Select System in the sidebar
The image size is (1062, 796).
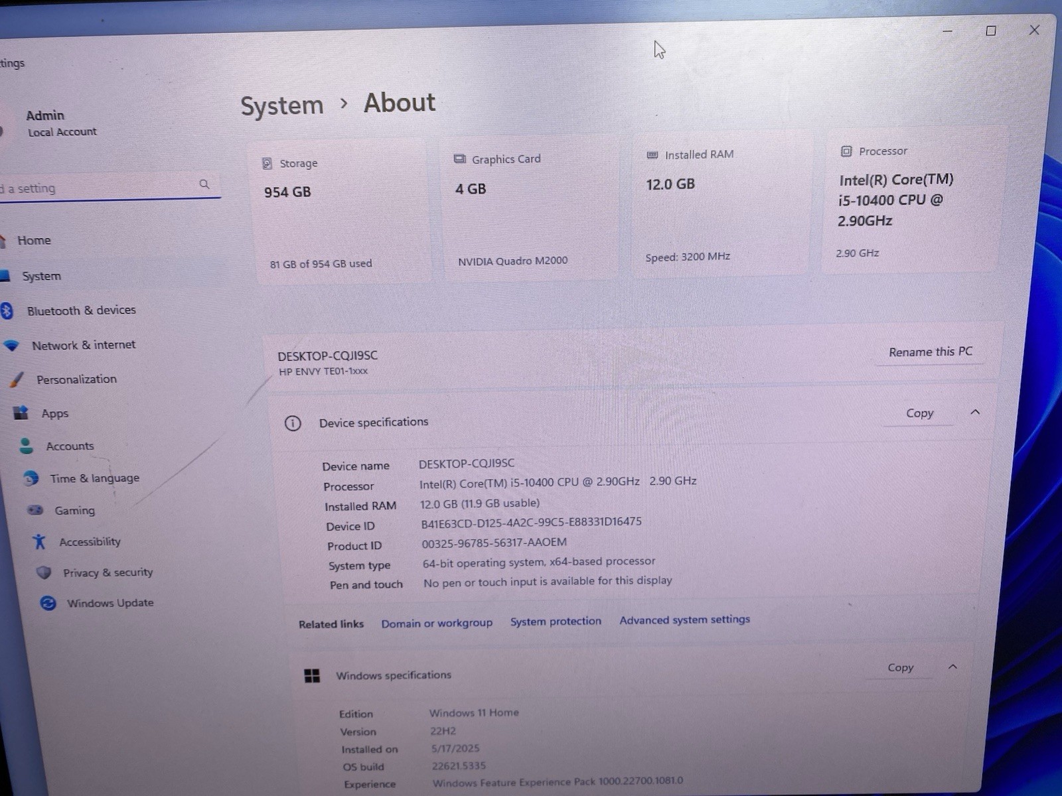tap(41, 276)
